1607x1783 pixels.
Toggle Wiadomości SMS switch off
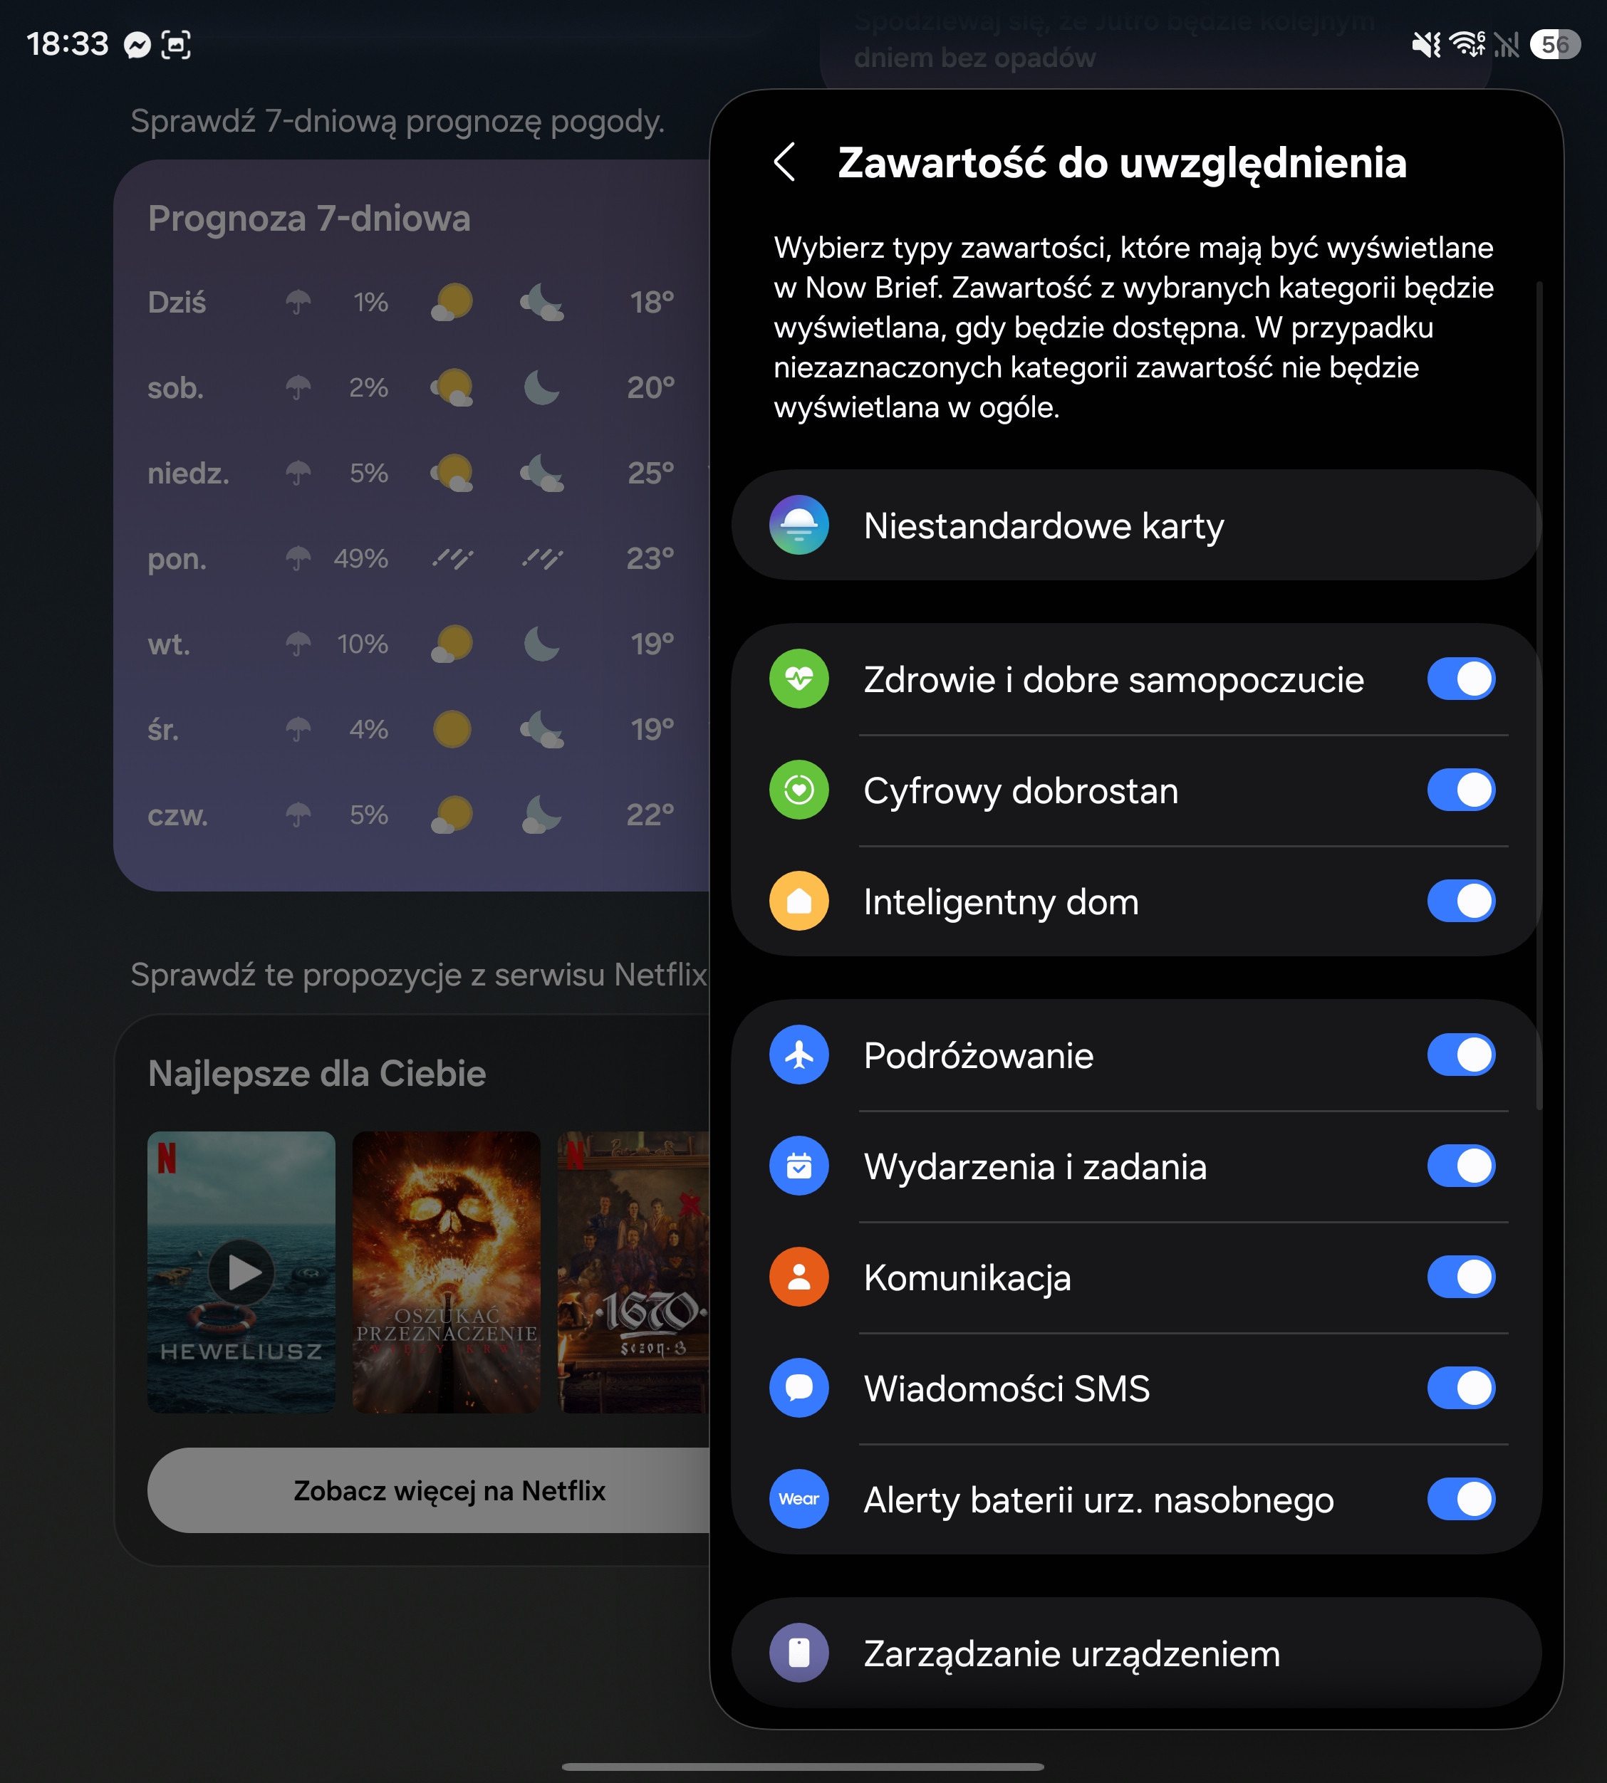1461,1389
